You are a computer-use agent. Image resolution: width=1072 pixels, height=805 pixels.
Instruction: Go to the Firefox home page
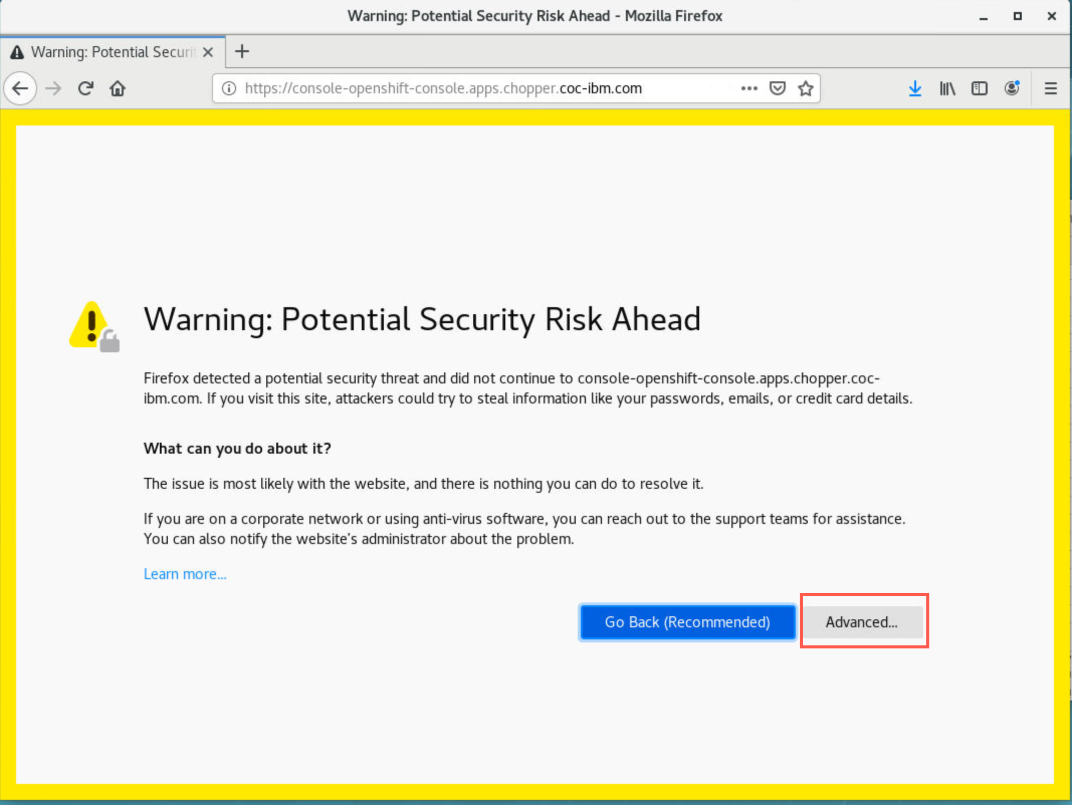118,89
